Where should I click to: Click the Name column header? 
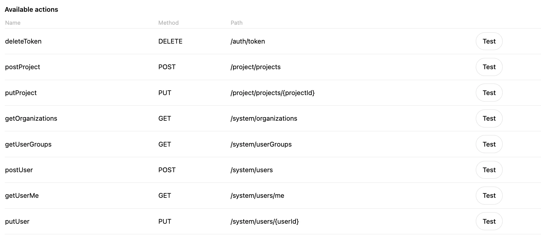(13, 23)
